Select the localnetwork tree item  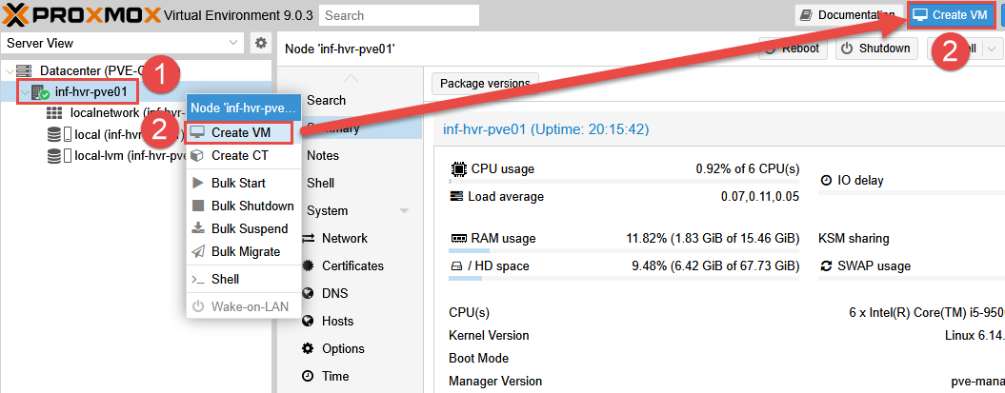pyautogui.click(x=105, y=113)
